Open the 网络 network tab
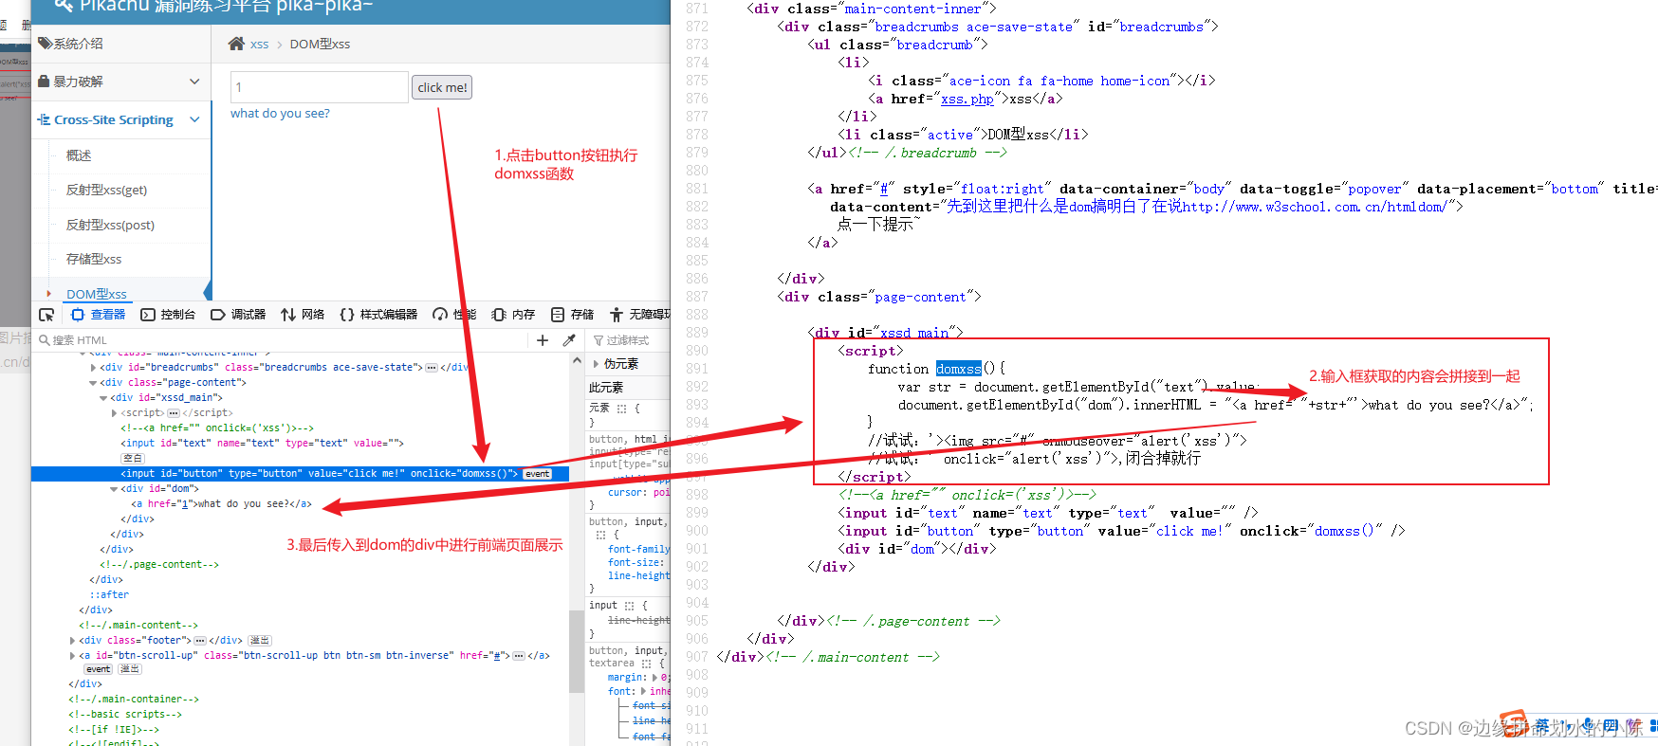The height and width of the screenshot is (746, 1658). click(x=303, y=315)
